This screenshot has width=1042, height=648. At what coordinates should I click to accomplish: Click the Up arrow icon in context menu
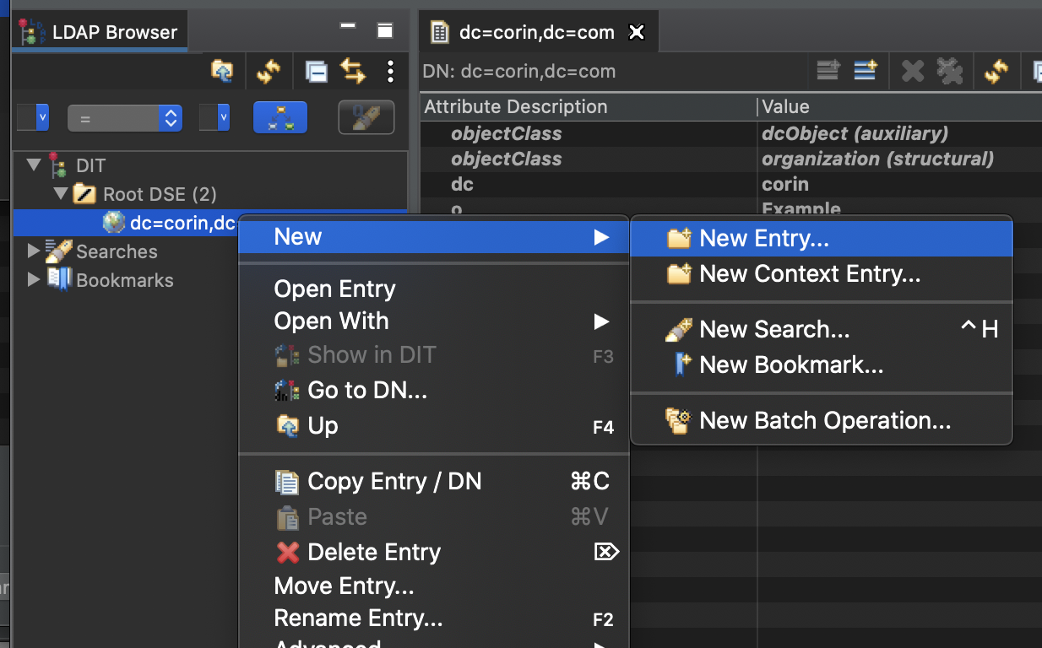coord(288,426)
